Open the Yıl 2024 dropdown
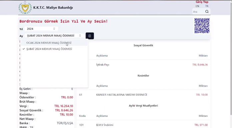This screenshot has width=232, height=128. 41,29
